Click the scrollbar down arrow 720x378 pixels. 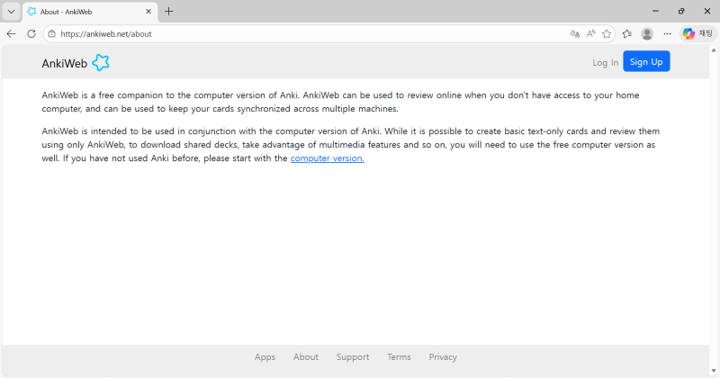[x=714, y=371]
